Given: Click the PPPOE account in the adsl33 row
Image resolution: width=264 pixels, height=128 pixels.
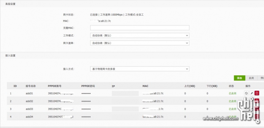Looking at the screenshot, I should coord(61,109).
